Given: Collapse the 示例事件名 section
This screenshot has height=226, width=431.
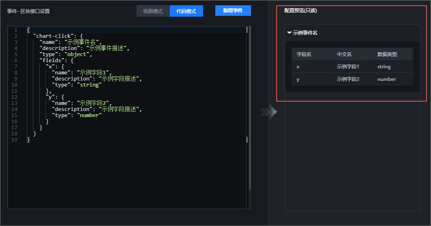Looking at the screenshot, I should click(x=289, y=33).
